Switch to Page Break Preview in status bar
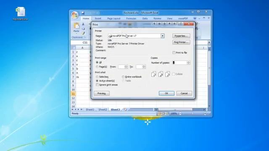269x151 pixels. coord(167,114)
